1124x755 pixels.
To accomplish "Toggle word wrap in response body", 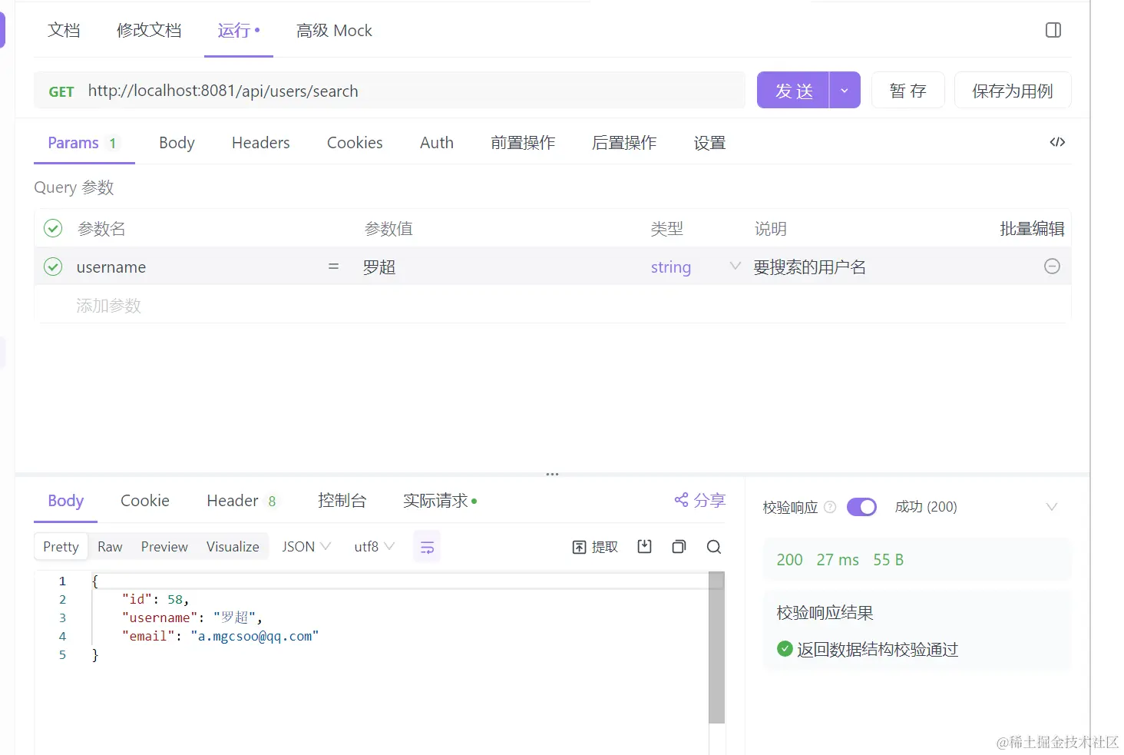I will (x=427, y=547).
